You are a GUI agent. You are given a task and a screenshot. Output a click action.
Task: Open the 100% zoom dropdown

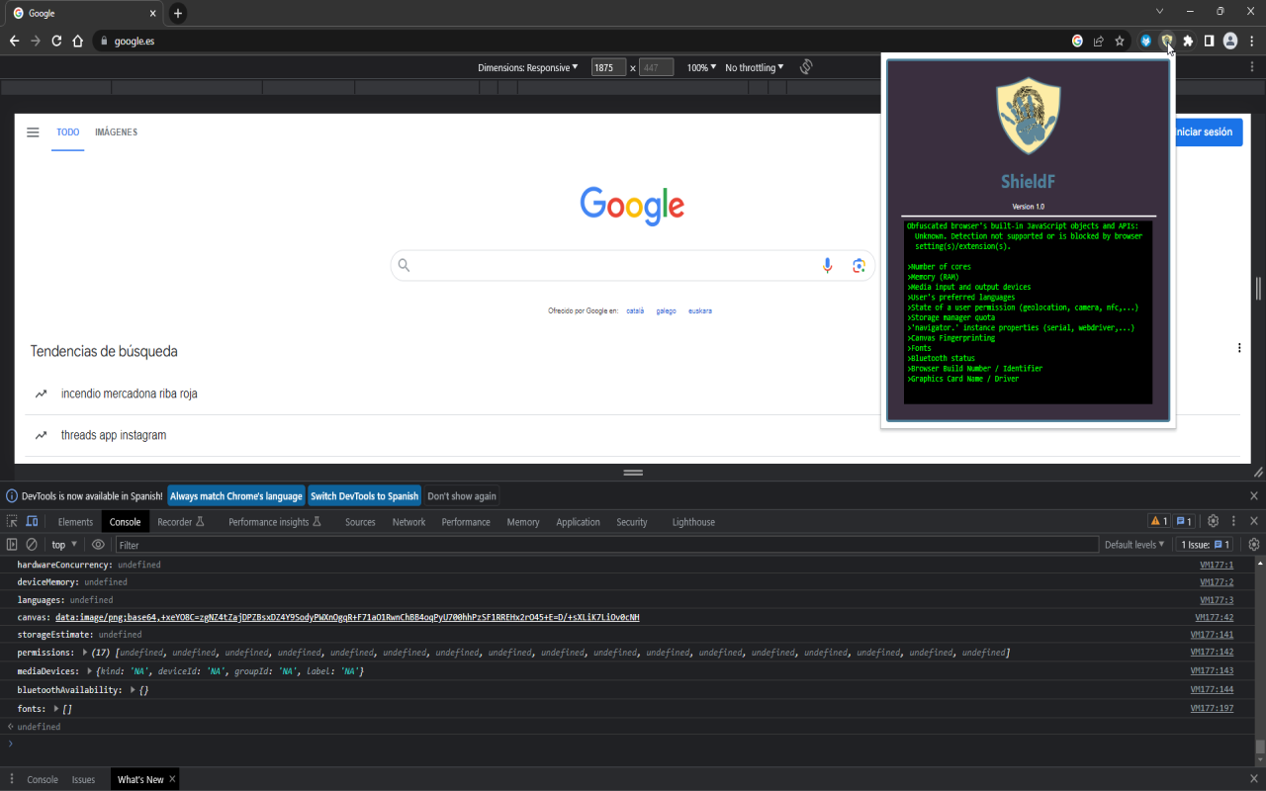701,68
